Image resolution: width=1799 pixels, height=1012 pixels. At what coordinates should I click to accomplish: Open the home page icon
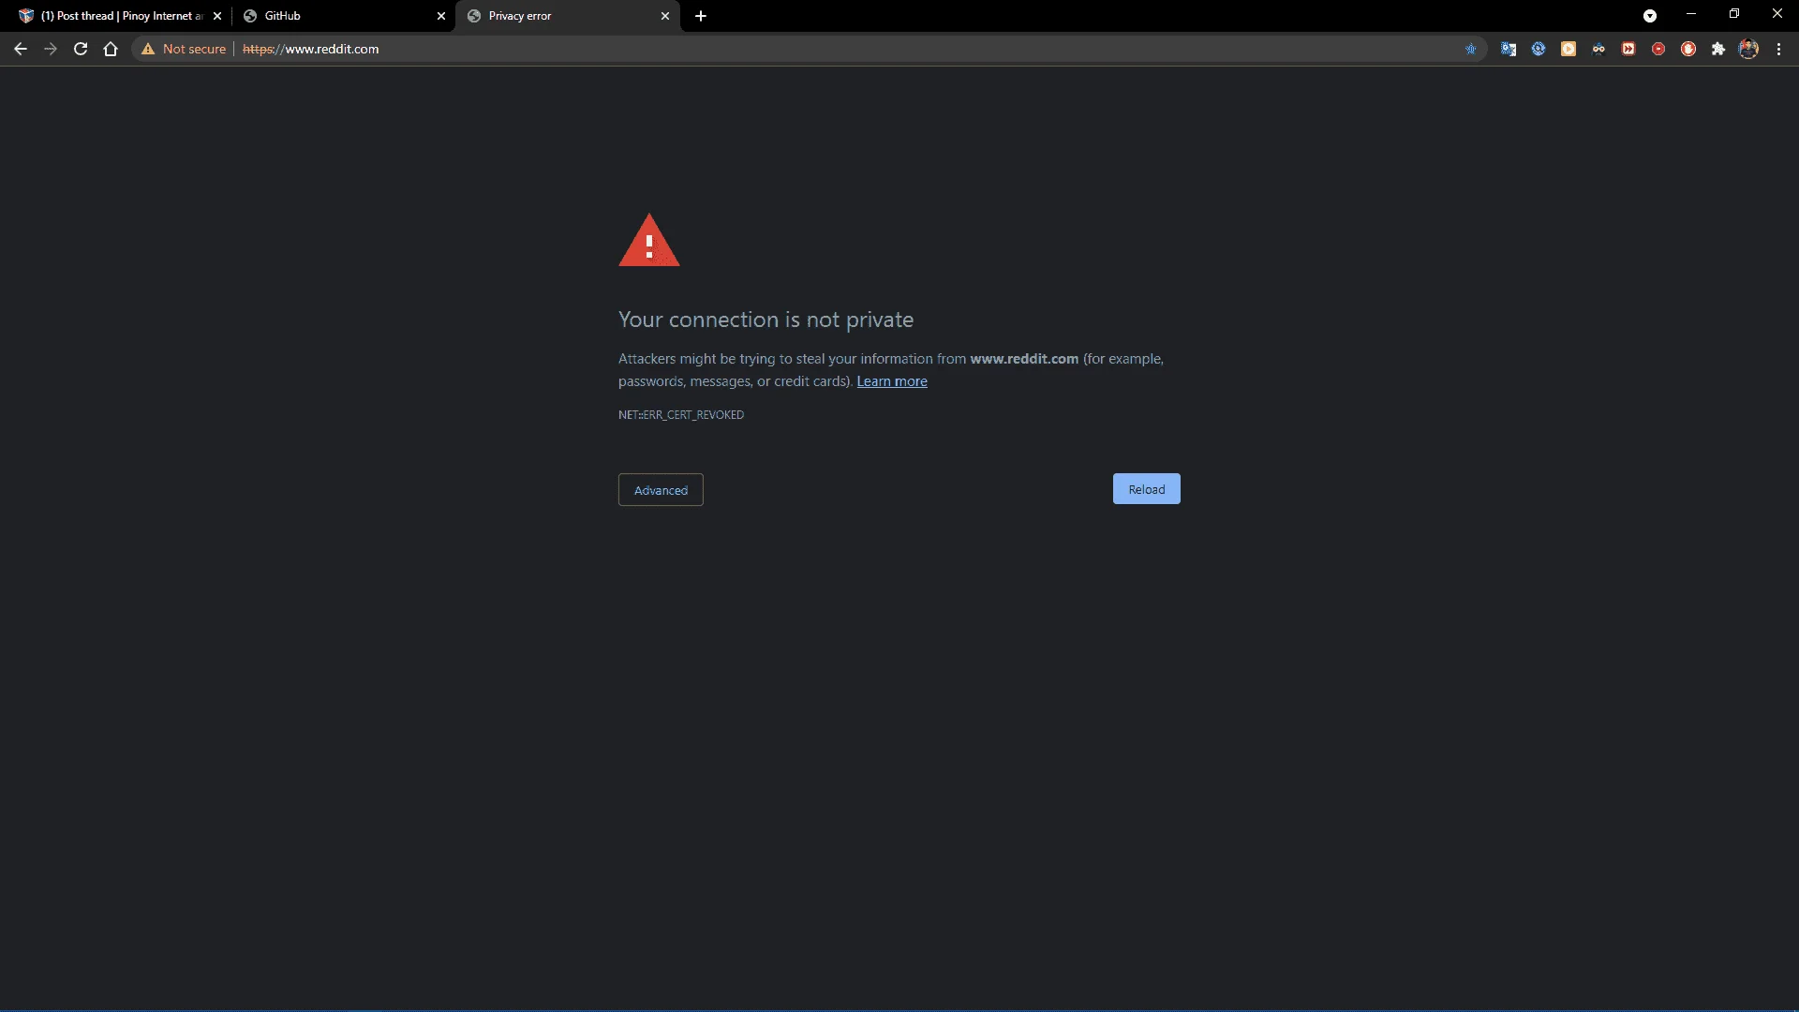[x=111, y=49]
